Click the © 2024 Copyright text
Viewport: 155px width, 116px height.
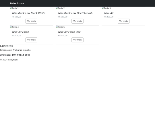click(x=9, y=60)
